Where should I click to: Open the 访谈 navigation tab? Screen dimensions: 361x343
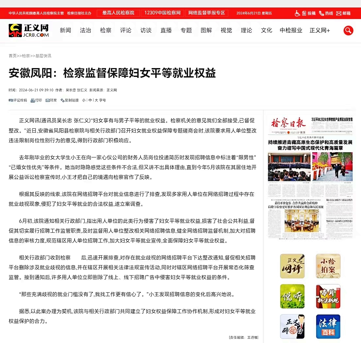146,30
